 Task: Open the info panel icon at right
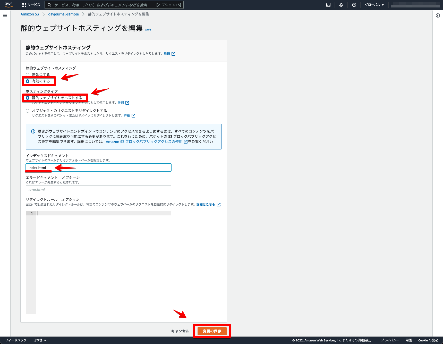click(x=438, y=15)
